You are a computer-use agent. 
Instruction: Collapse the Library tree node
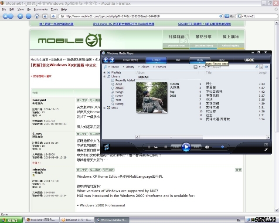(x=105, y=77)
